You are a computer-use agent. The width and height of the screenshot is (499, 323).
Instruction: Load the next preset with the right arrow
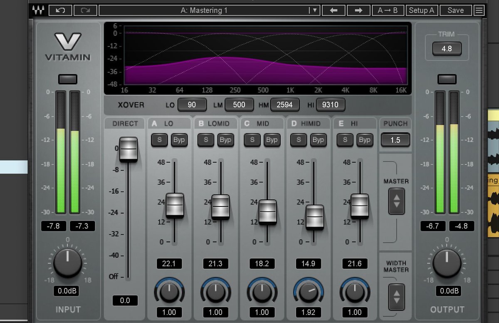click(358, 10)
